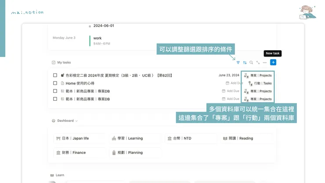Click the torii gate icon for Japan life

coord(58,138)
